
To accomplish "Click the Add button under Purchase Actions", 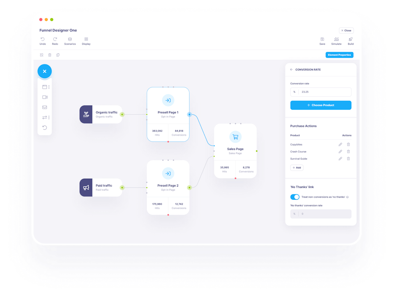I will (x=297, y=168).
